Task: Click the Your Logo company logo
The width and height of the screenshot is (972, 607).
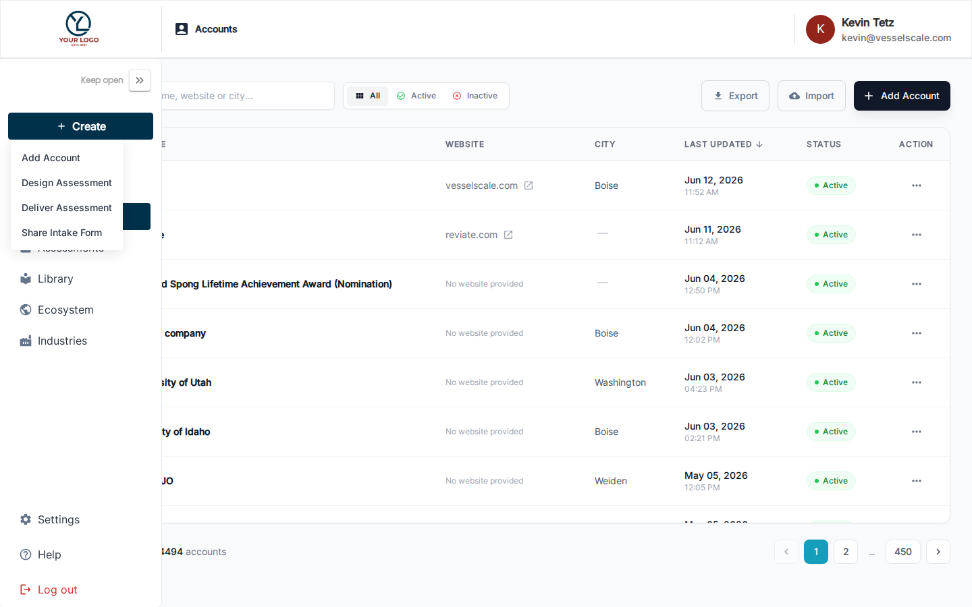Action: tap(79, 28)
